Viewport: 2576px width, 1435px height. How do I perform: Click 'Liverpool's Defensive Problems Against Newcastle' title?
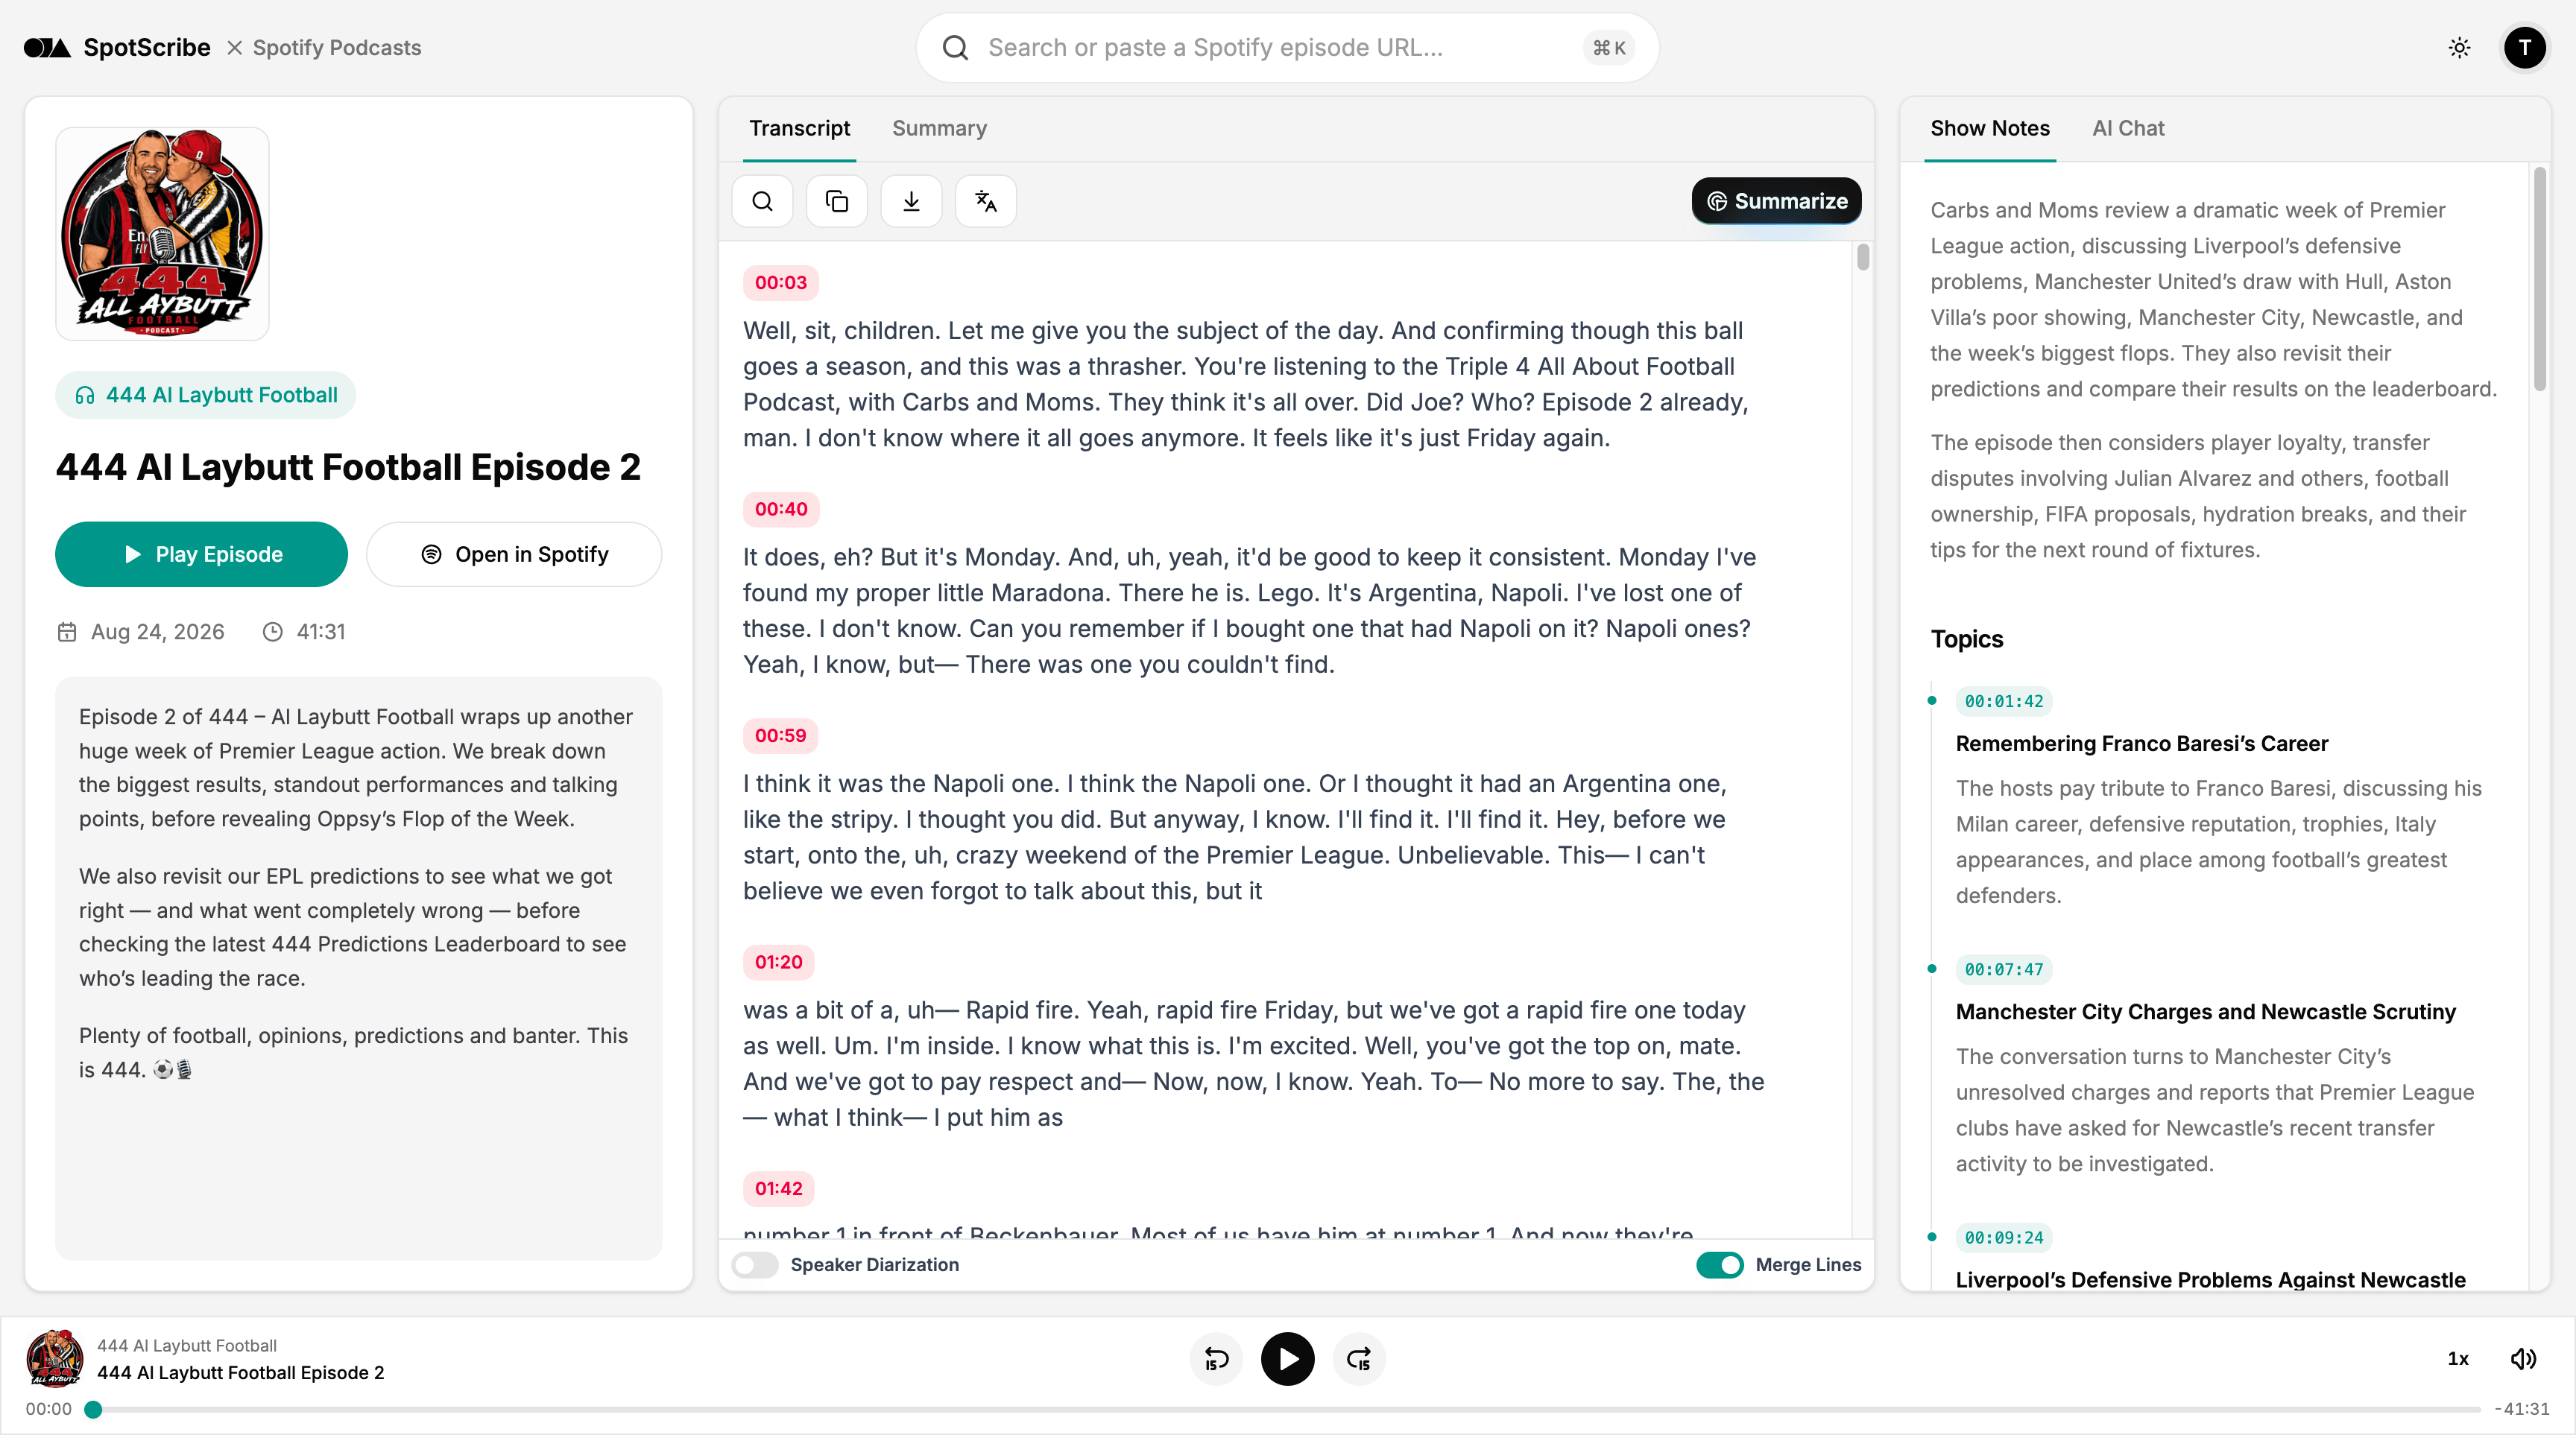[2210, 1280]
